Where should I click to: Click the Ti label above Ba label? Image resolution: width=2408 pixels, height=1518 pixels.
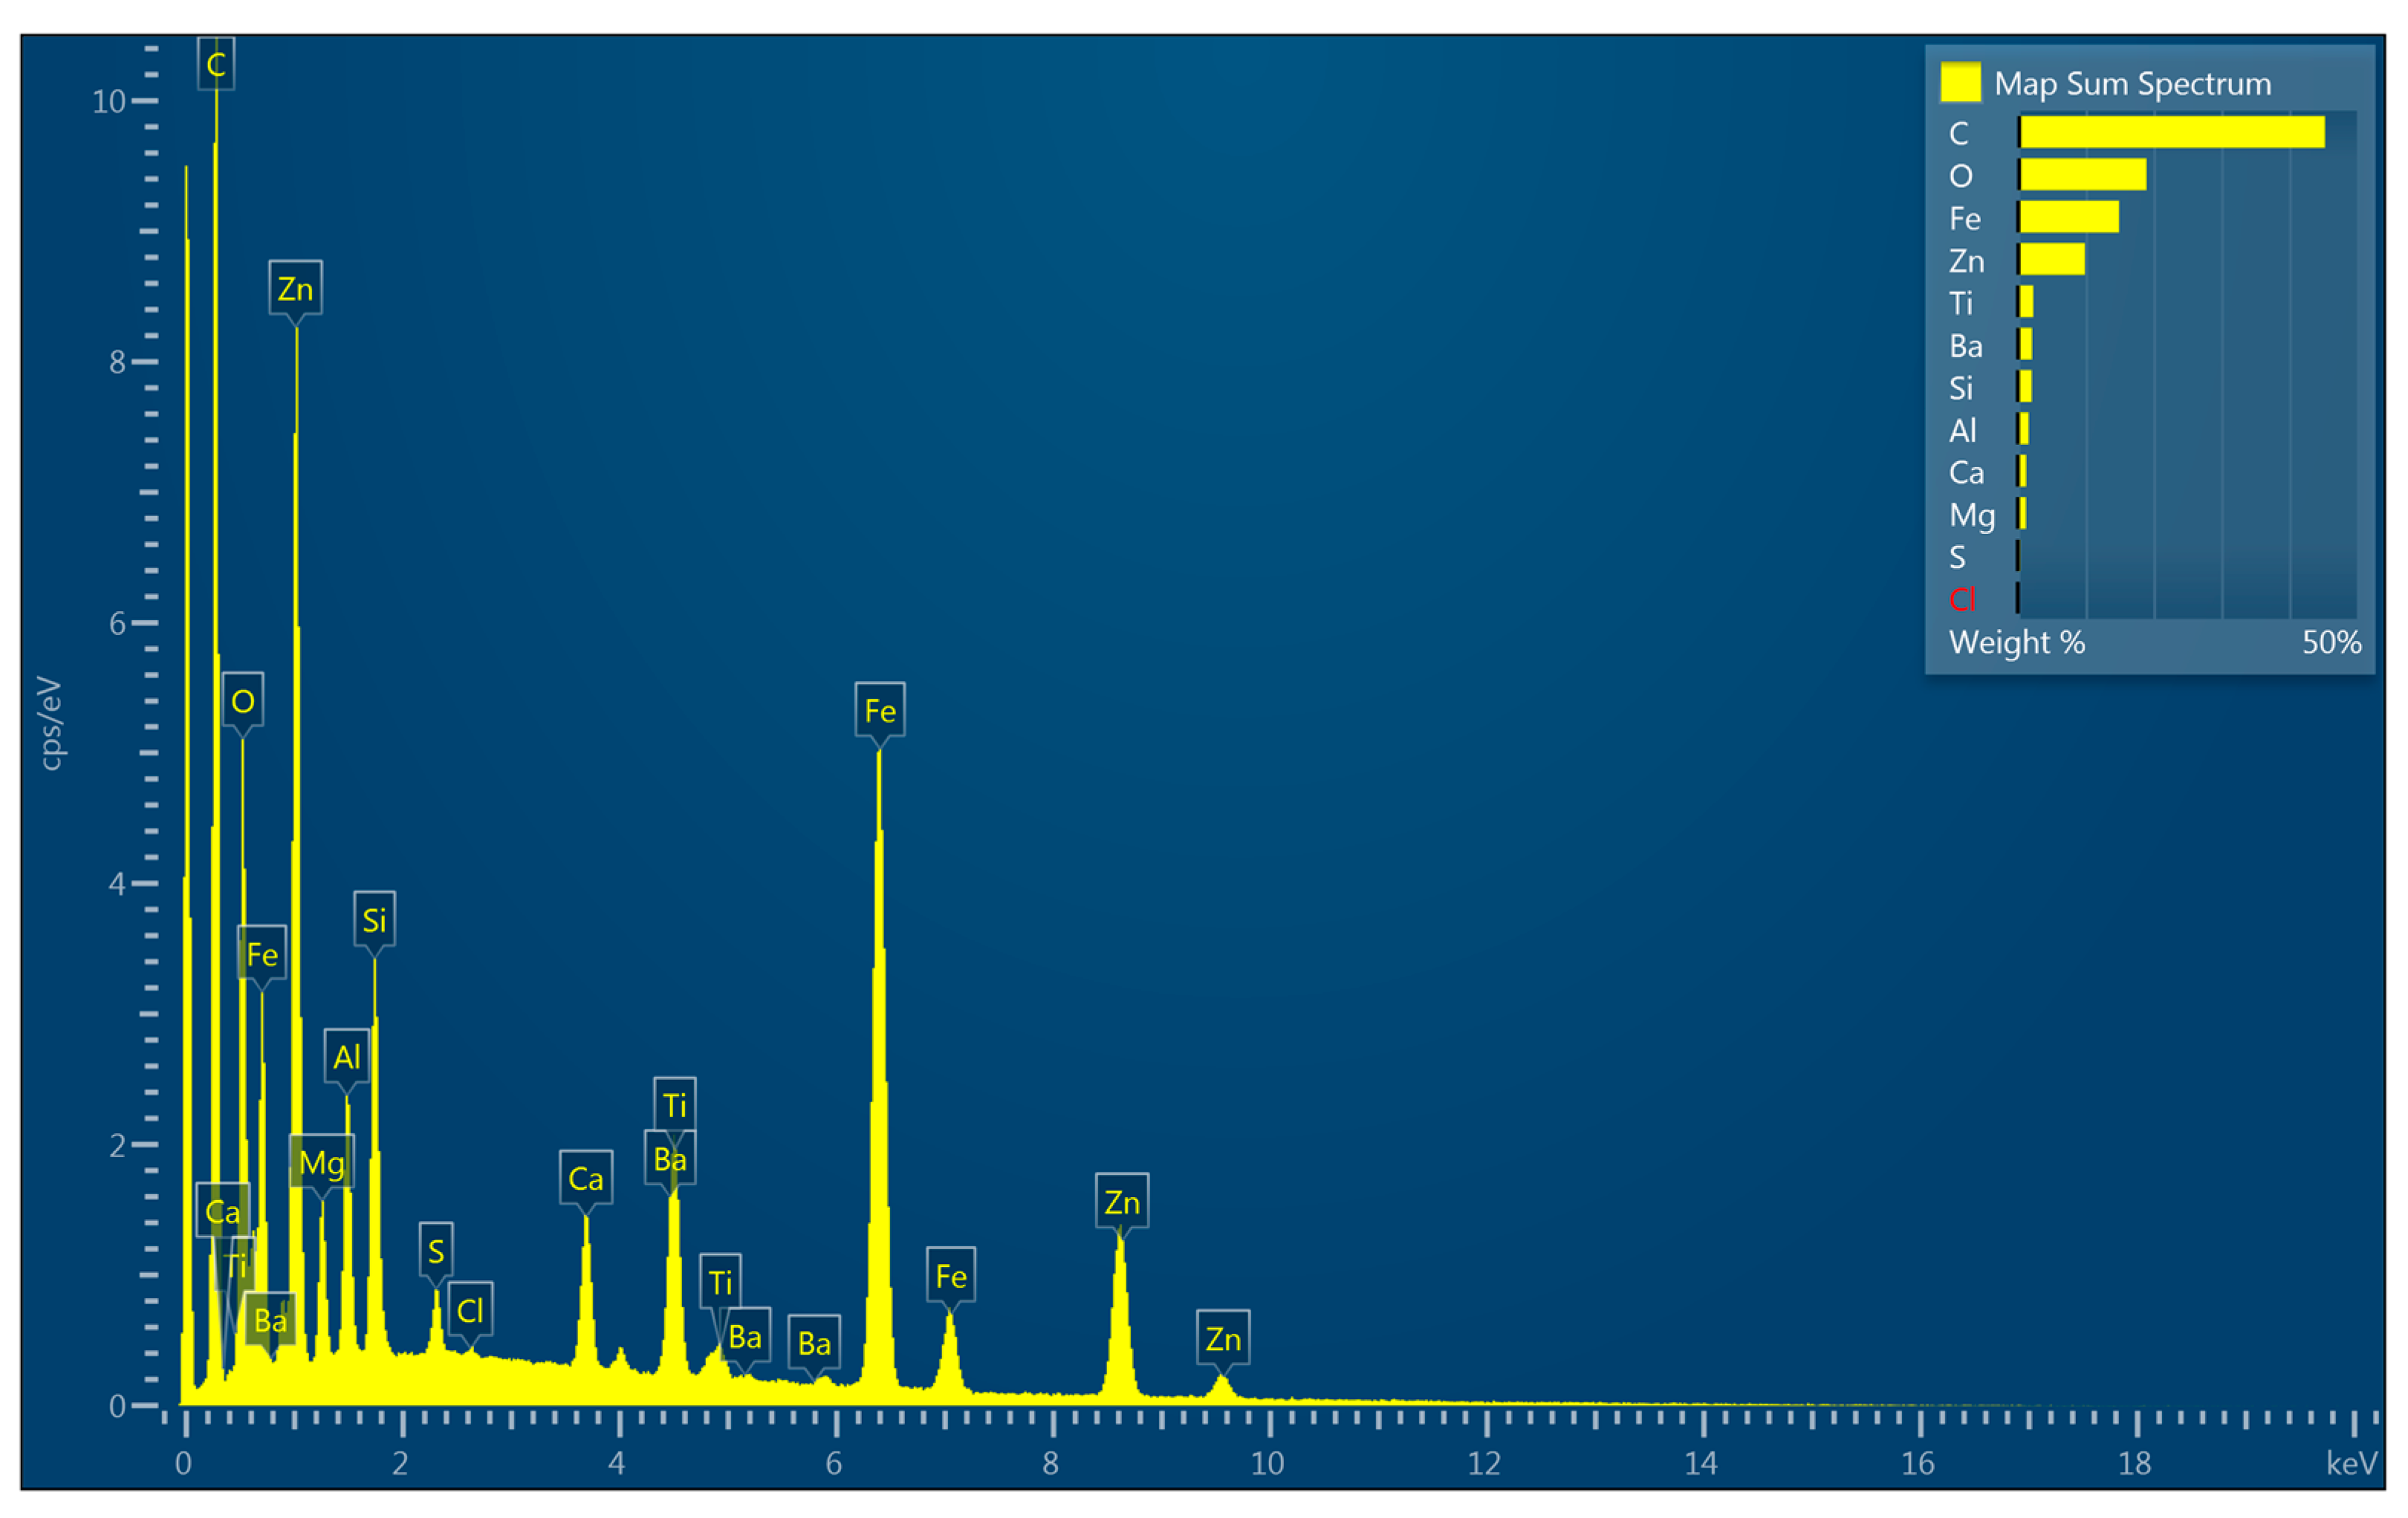[x=675, y=1105]
